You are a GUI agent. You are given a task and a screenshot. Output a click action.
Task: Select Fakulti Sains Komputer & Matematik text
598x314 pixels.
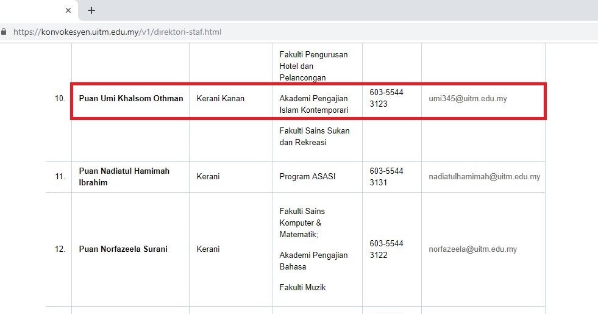coord(302,223)
